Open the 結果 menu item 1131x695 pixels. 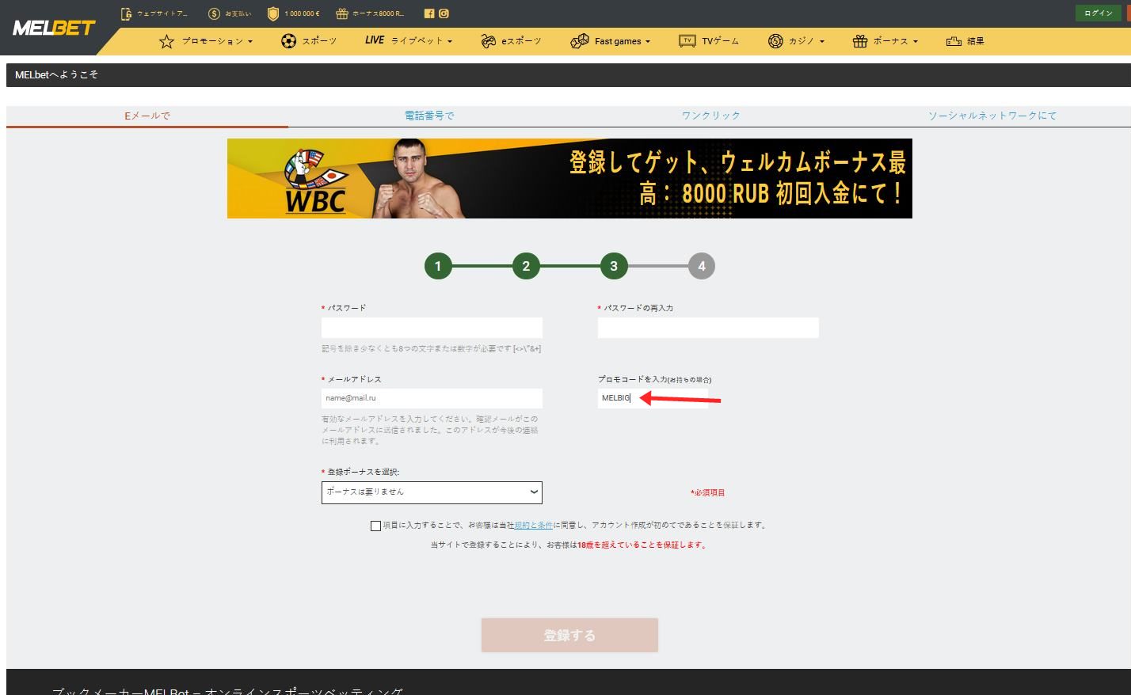coord(975,41)
